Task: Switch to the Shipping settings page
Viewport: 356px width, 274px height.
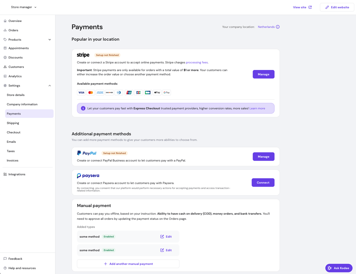Action: coord(13,123)
